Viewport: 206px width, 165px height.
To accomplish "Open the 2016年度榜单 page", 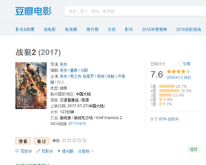I will [x=155, y=29].
